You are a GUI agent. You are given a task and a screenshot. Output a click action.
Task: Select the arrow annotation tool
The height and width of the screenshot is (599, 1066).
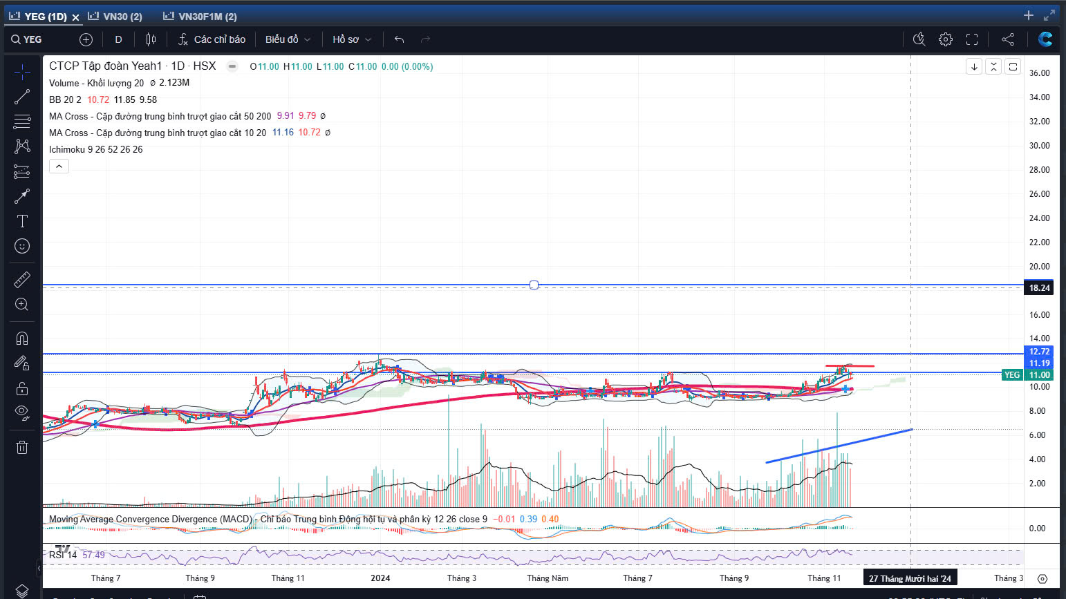(x=22, y=196)
